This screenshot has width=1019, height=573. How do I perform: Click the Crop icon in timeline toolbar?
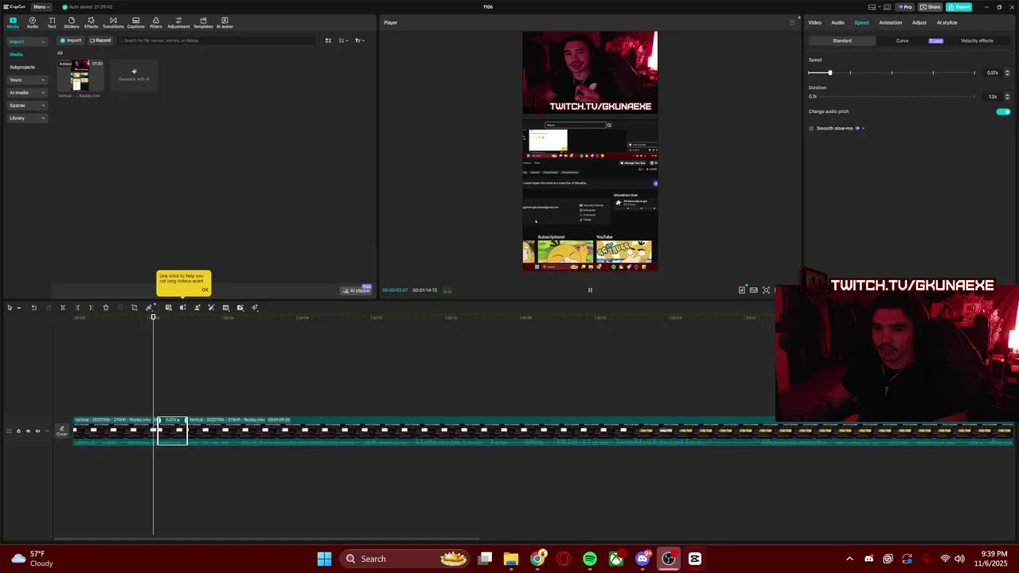point(135,307)
